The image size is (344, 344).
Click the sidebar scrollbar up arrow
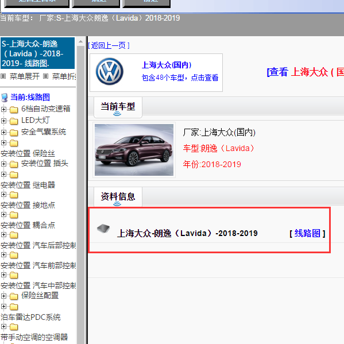click(x=81, y=41)
